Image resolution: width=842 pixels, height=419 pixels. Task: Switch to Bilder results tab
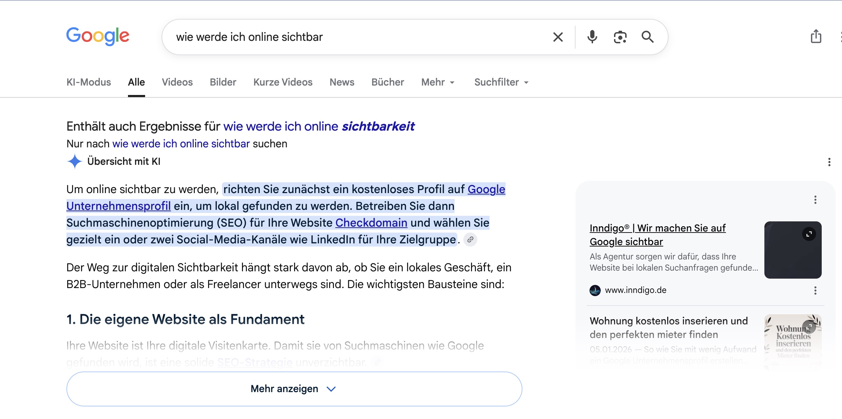[223, 82]
